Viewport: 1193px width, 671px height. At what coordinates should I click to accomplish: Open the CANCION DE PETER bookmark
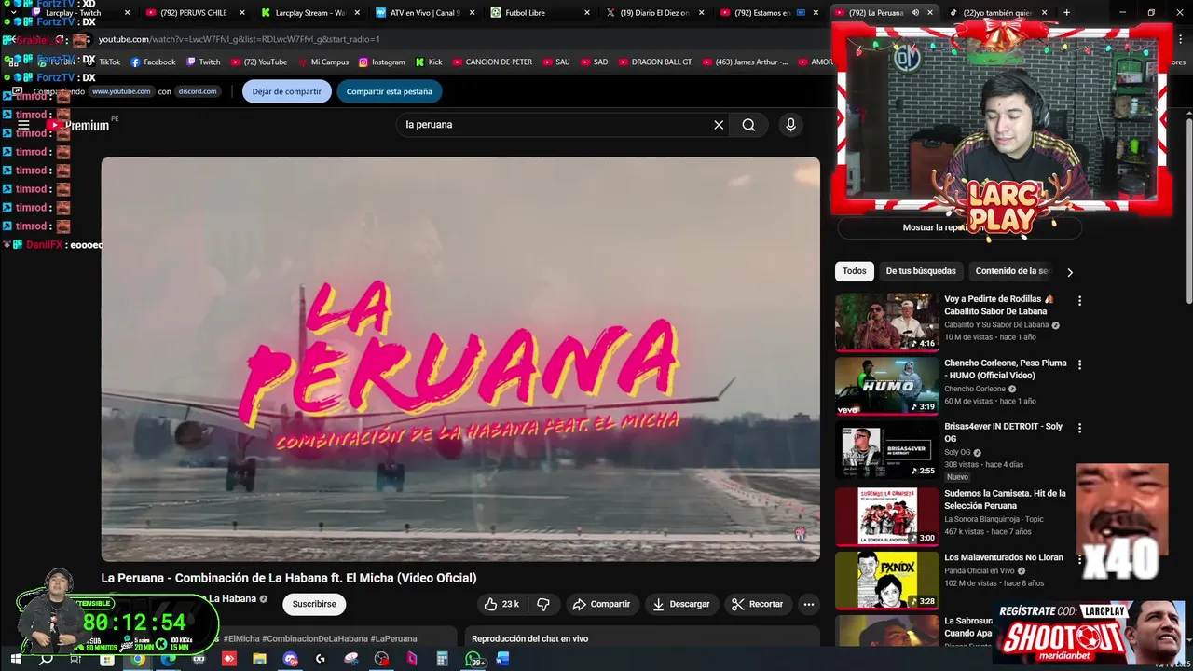pos(492,62)
